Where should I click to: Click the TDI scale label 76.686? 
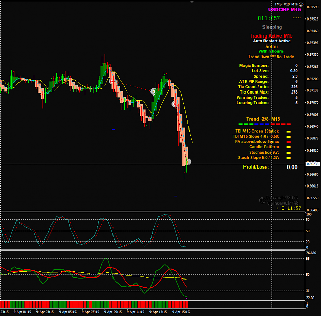(x=311, y=253)
